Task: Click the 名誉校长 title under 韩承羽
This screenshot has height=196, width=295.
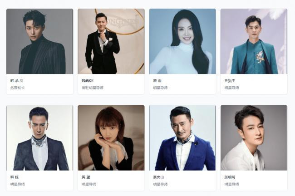Action: click(x=18, y=88)
